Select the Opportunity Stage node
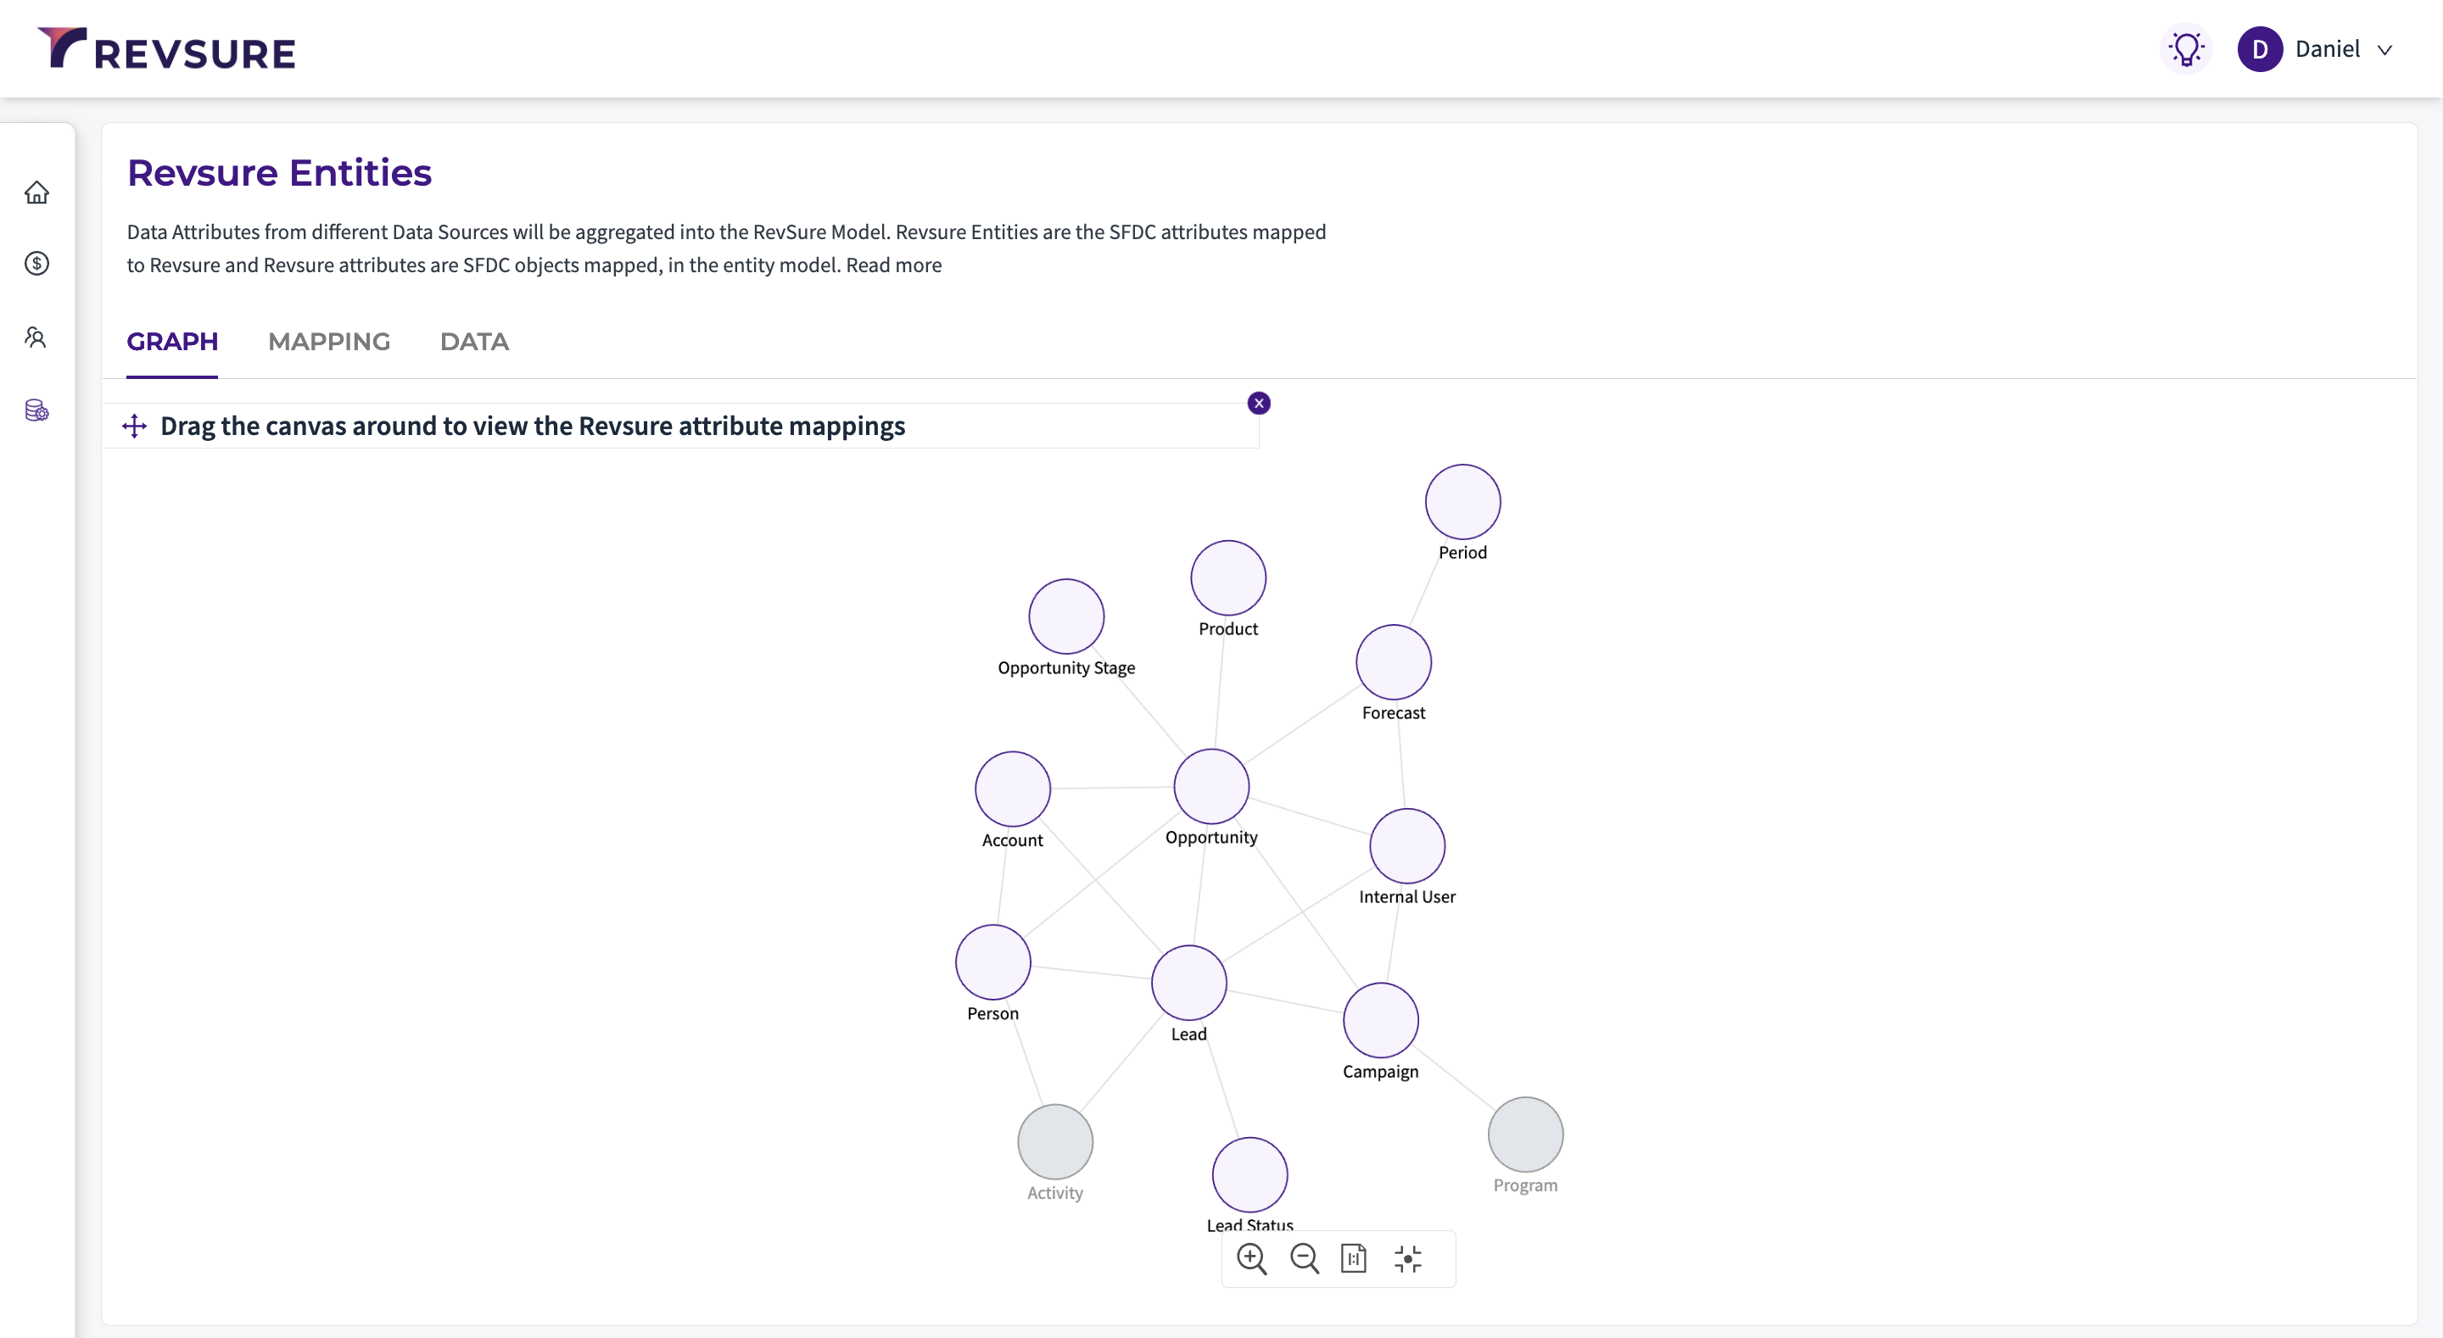This screenshot has width=2443, height=1338. (x=1066, y=616)
